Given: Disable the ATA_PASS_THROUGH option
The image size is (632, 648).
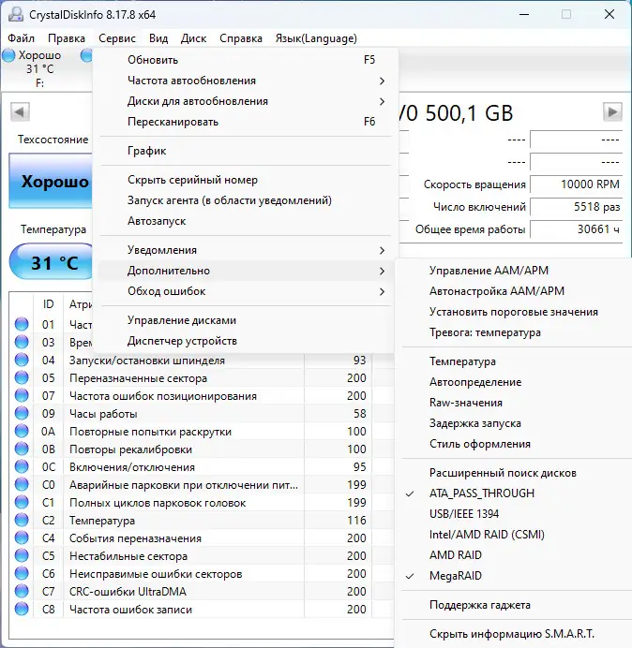Looking at the screenshot, I should click(482, 493).
